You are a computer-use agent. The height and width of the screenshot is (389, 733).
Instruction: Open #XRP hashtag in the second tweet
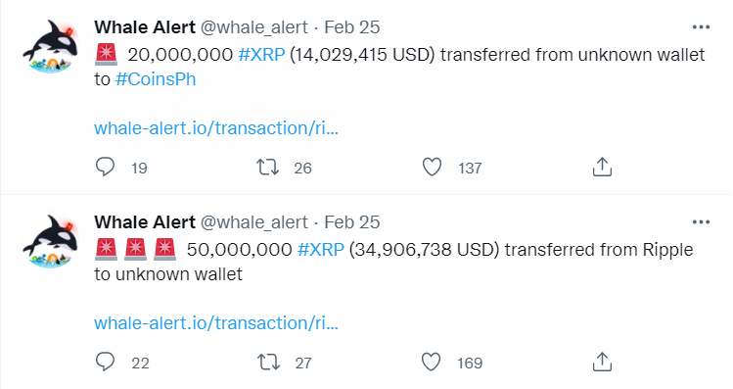(x=321, y=250)
